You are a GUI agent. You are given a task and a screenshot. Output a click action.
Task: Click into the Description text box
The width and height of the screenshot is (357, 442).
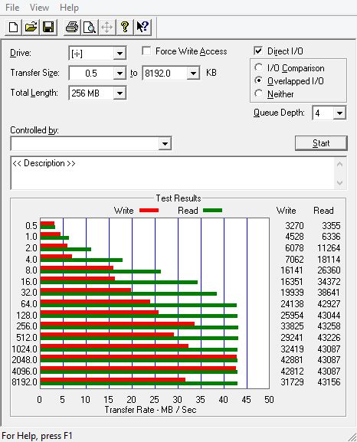(x=172, y=173)
